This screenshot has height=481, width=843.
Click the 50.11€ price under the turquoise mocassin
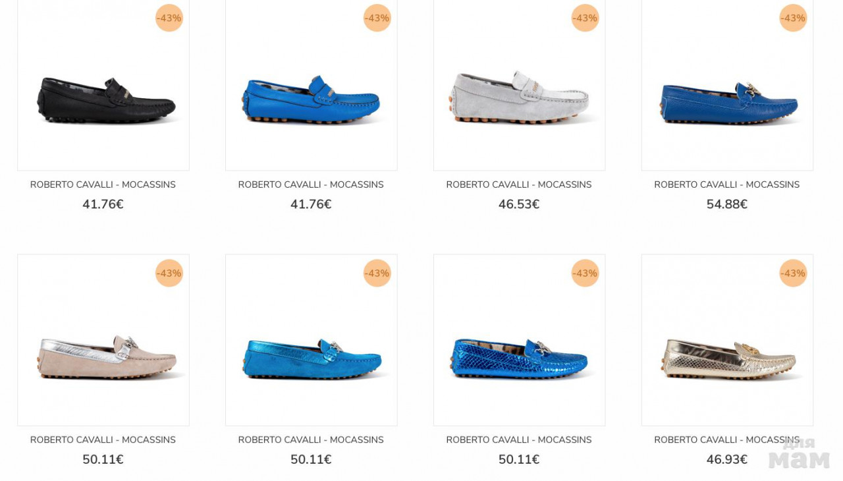[x=311, y=459]
